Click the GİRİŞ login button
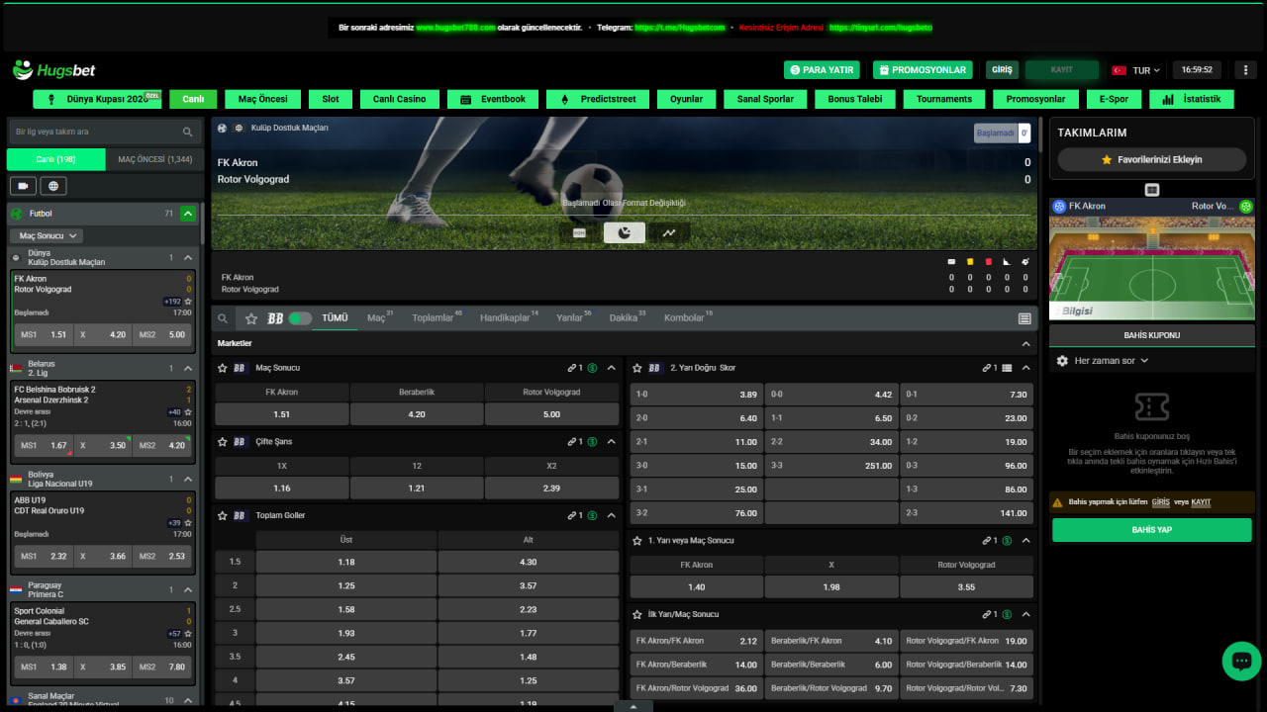This screenshot has height=712, width=1267. pyautogui.click(x=1002, y=70)
